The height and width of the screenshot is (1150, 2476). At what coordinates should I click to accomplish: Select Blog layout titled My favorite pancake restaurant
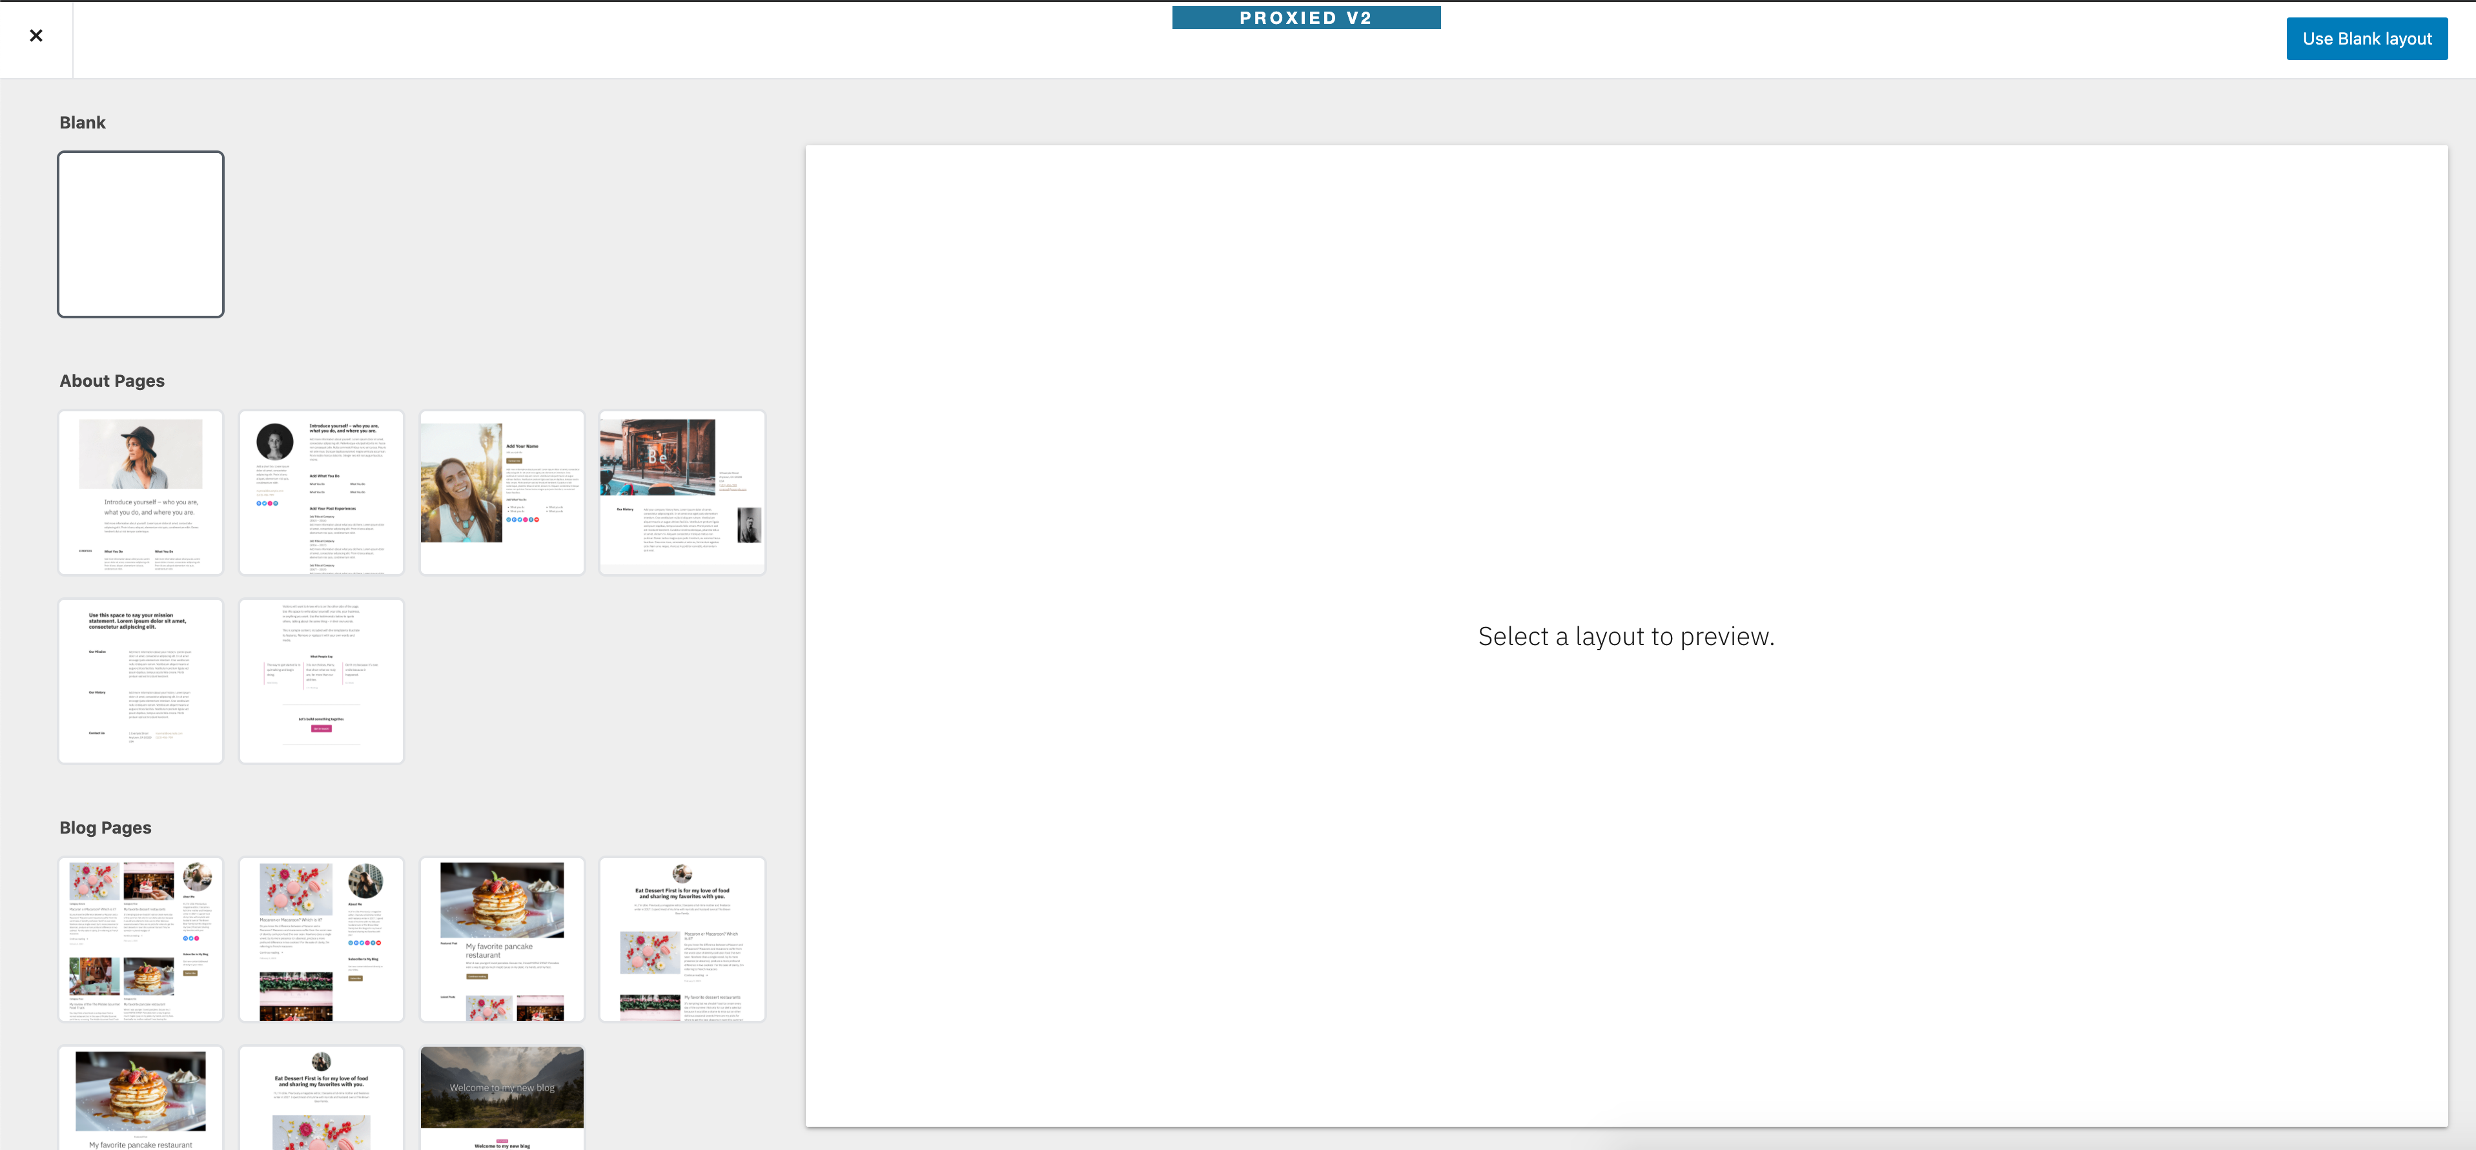point(502,938)
